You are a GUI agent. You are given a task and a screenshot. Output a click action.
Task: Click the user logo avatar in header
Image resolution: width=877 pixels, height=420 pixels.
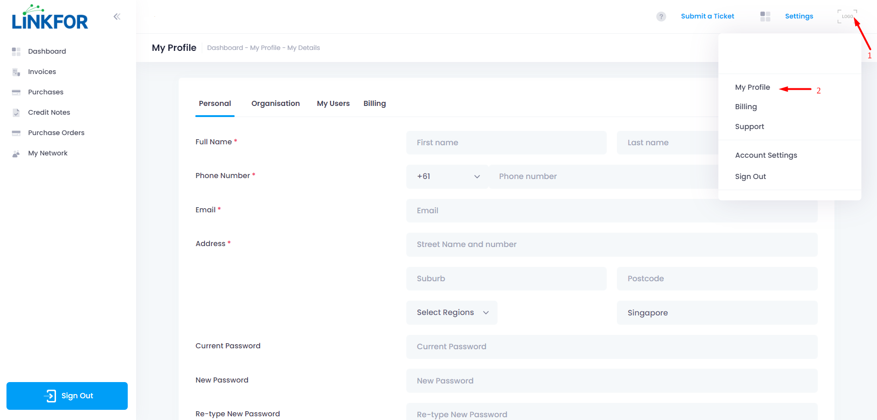[847, 16]
